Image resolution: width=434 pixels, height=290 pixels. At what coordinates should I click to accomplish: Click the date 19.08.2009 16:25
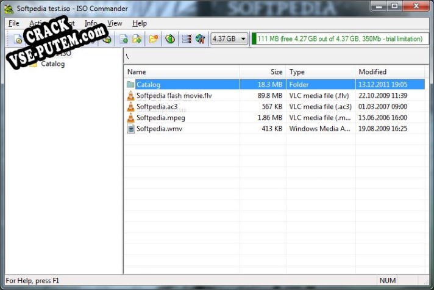pos(383,129)
